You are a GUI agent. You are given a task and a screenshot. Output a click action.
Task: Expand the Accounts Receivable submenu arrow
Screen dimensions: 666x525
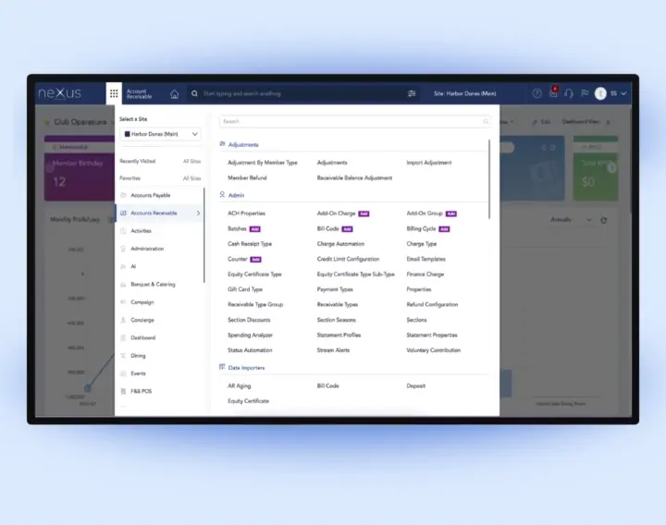tap(198, 214)
